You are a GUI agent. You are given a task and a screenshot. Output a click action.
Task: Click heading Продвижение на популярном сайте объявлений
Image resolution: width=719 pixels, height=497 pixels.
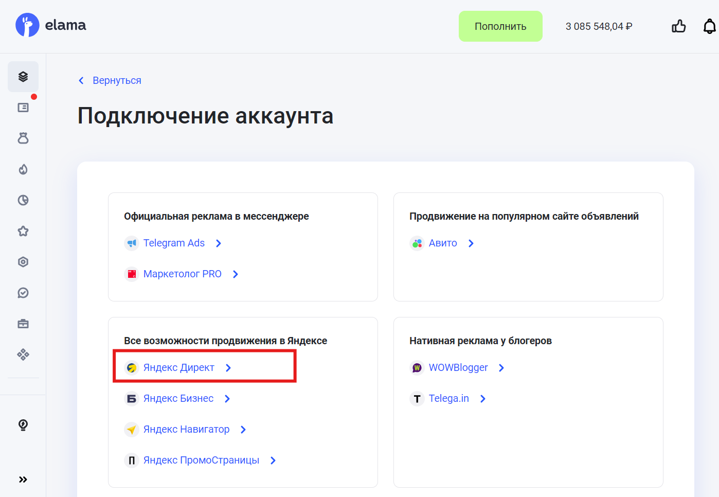524,216
